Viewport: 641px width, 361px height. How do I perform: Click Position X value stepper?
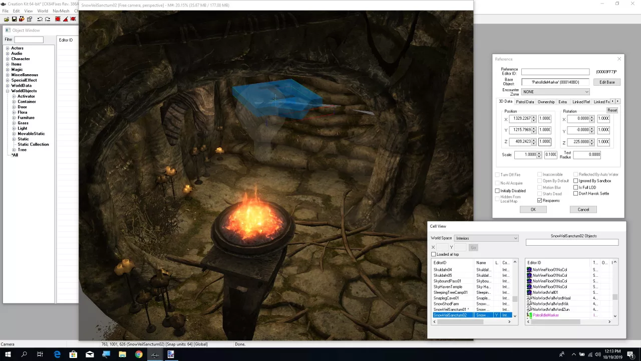pyautogui.click(x=534, y=119)
